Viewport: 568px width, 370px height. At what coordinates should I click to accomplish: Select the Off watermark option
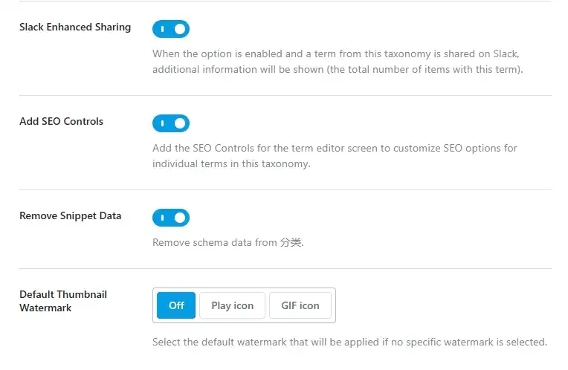click(x=176, y=305)
